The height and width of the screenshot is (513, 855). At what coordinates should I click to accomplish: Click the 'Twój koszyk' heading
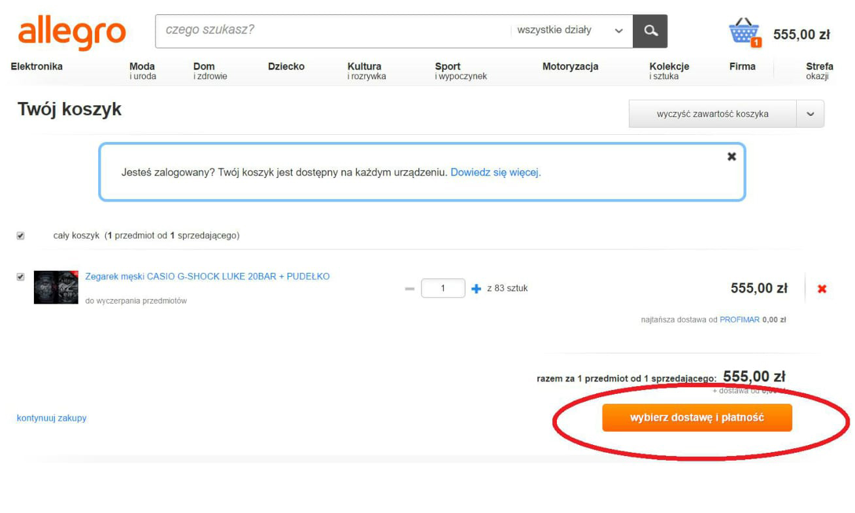[69, 109]
